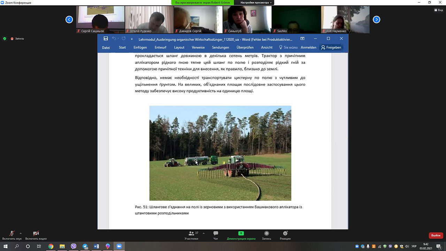Turn on the camera with the video icon
This screenshot has width=446, height=251.
pos(36,234)
